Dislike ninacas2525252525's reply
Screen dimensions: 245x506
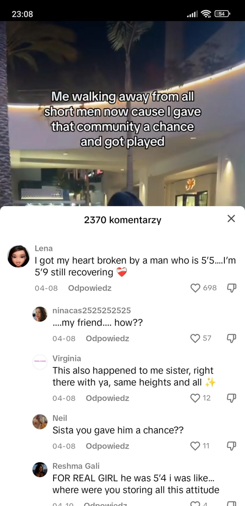[x=232, y=338]
